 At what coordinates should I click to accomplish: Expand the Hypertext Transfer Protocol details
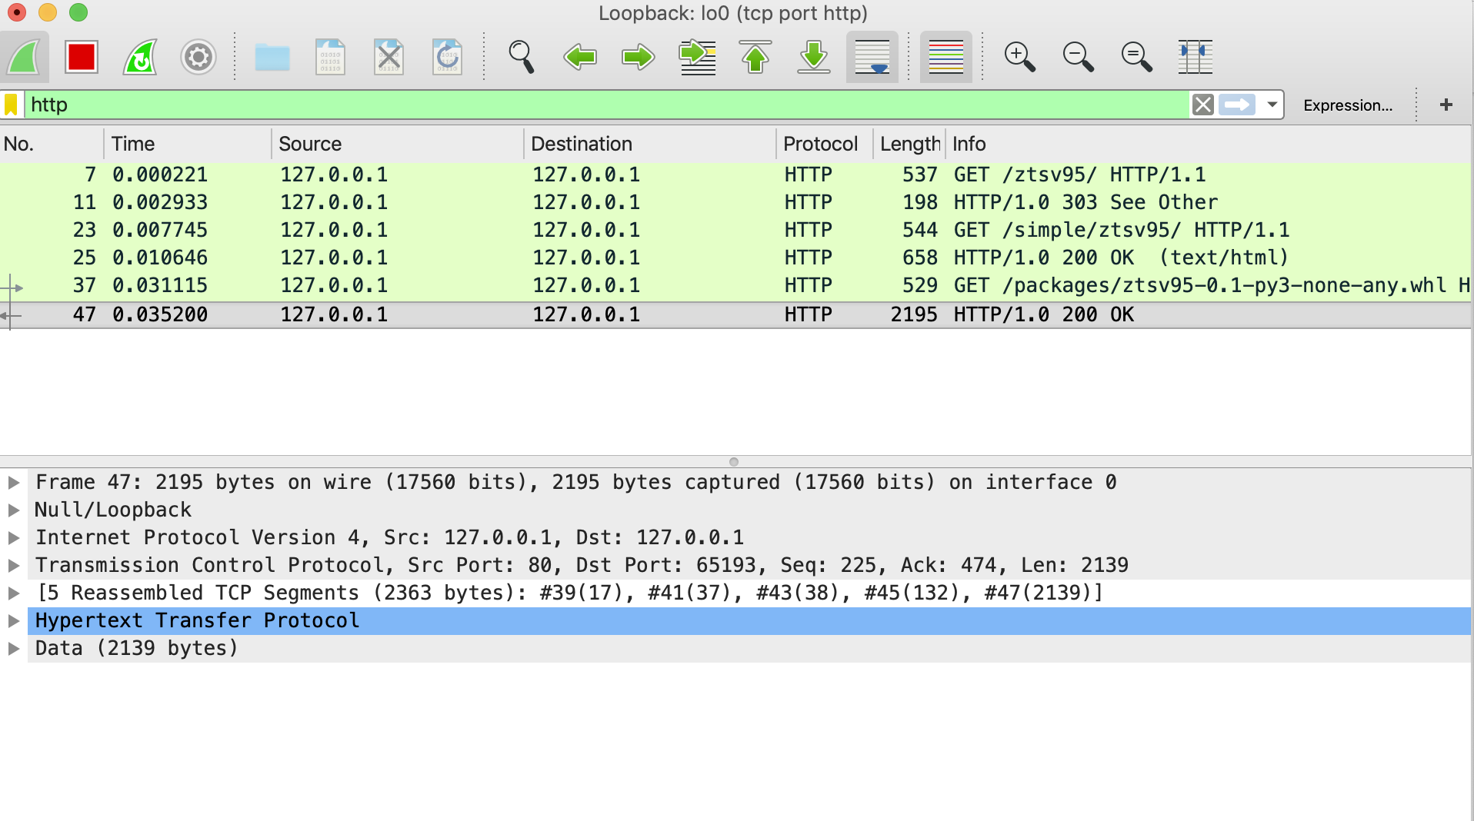13,620
